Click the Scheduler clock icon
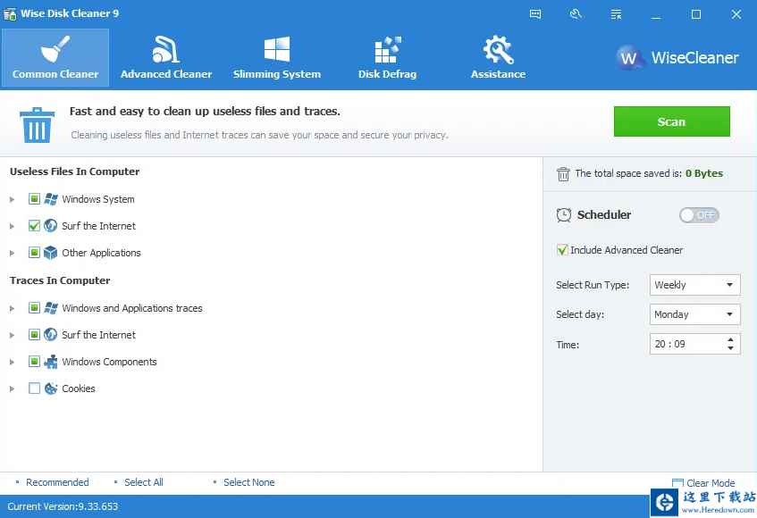Screen dimensions: 757x518 click(563, 214)
